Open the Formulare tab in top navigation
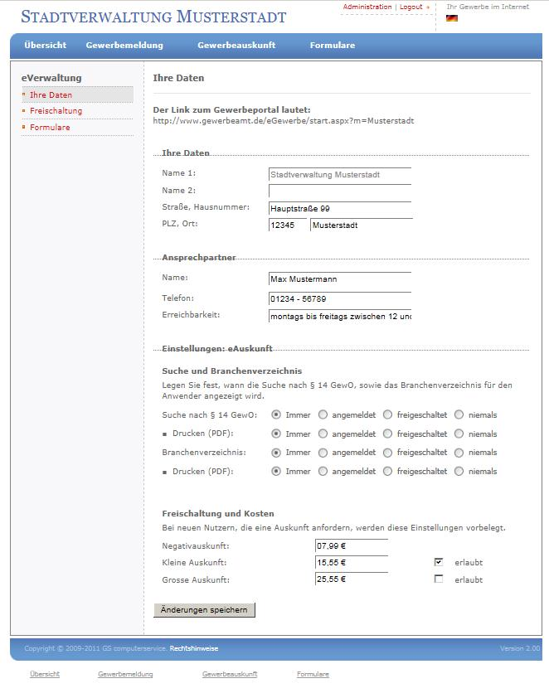The image size is (549, 693). pos(332,46)
